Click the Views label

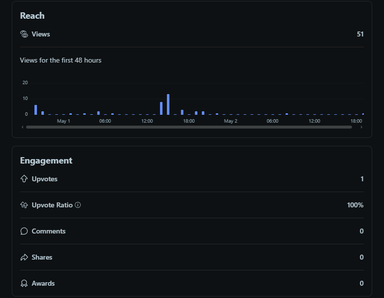pos(41,34)
